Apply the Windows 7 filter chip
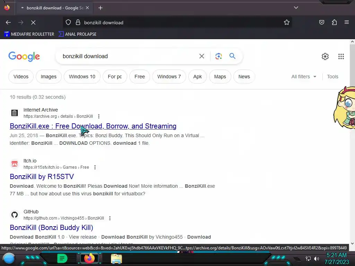The height and width of the screenshot is (266, 355). tap(169, 77)
